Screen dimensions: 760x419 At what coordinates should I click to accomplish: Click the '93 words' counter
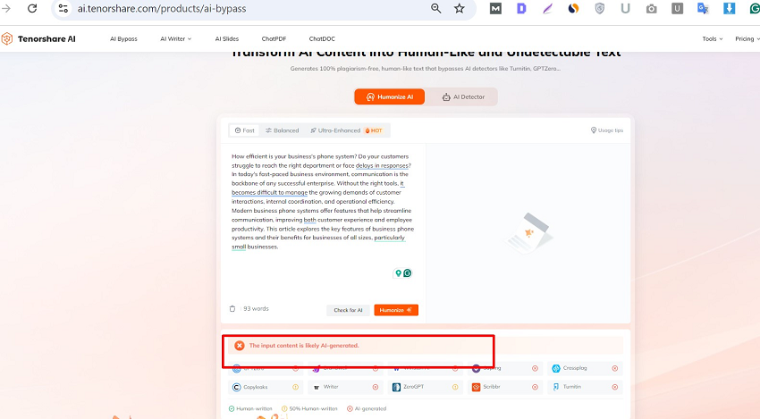pyautogui.click(x=256, y=308)
